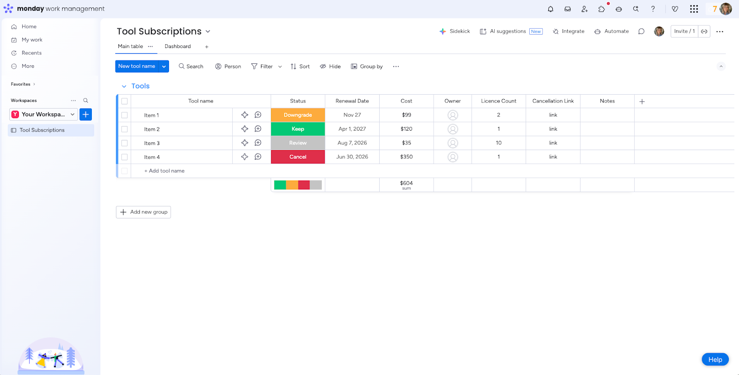Screen dimensions: 739x375
Task: Click the Add new group button
Action: point(144,212)
